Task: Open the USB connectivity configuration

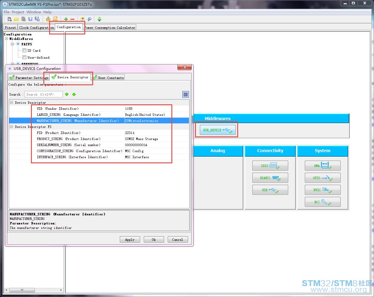Action: click(270, 190)
